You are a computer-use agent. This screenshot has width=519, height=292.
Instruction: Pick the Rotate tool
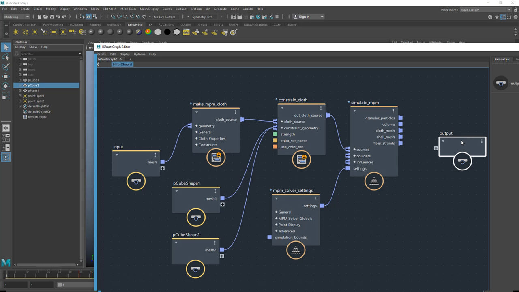pos(6,86)
